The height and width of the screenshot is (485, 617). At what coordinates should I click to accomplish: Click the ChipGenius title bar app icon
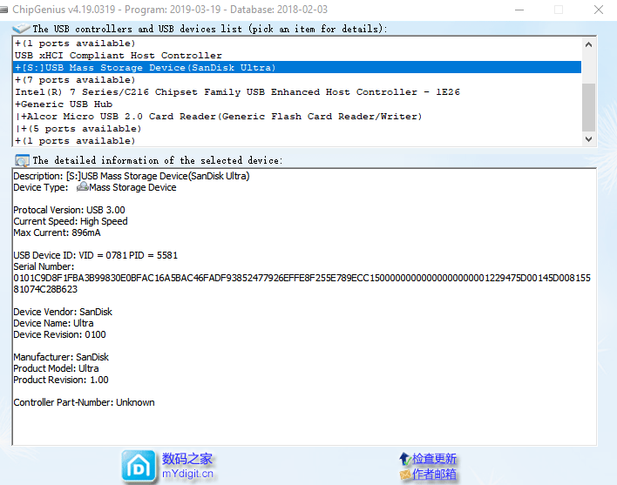tap(4, 10)
